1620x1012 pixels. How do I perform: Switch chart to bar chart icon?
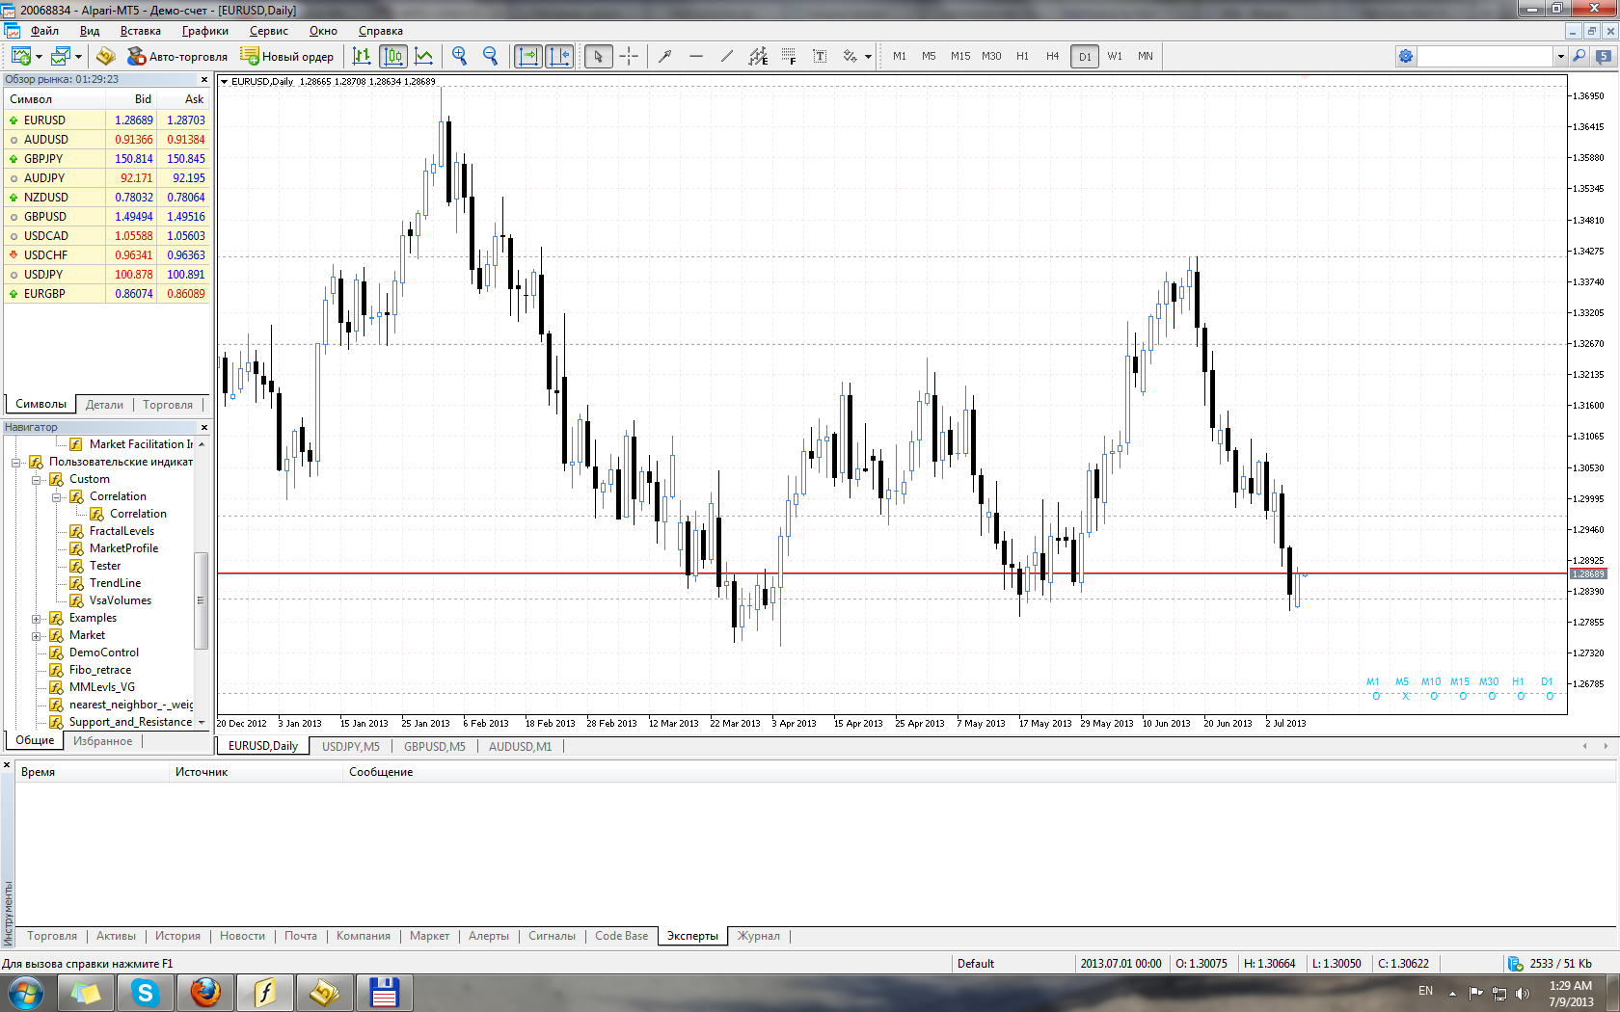(362, 56)
